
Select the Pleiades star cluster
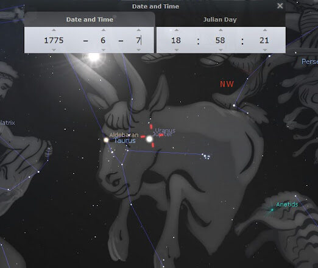(x=206, y=156)
